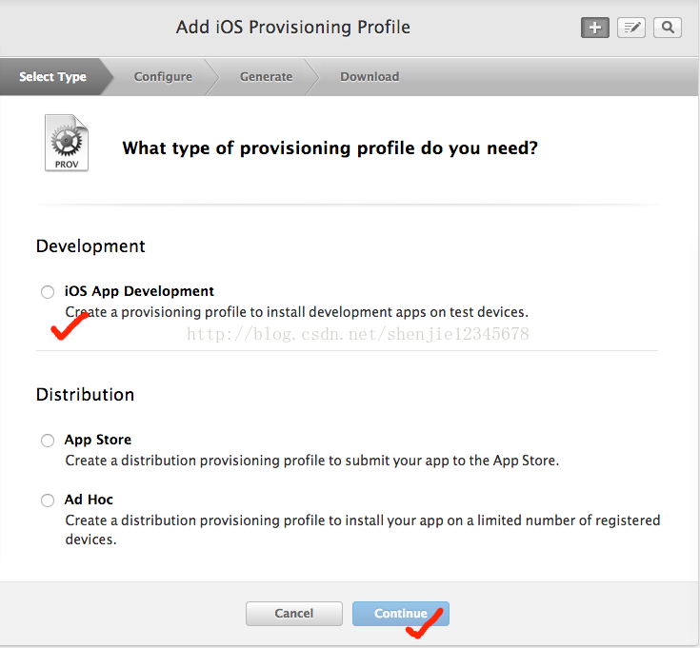Click the provisioning profile type question heading

tap(330, 147)
